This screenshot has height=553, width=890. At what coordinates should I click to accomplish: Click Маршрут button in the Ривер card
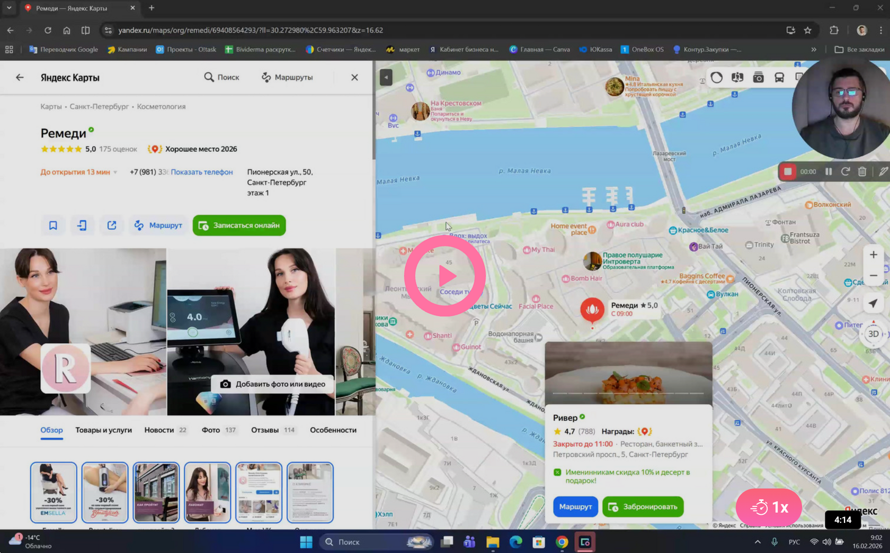click(x=575, y=507)
